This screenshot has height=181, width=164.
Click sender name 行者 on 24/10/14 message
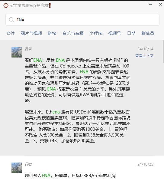(28, 49)
